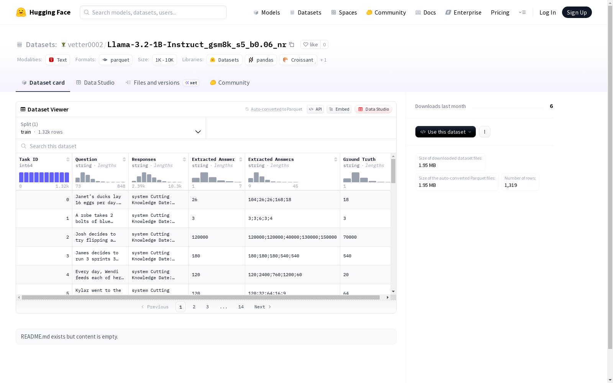Click the Datasets library tag
This screenshot has width=613, height=383.
[224, 60]
